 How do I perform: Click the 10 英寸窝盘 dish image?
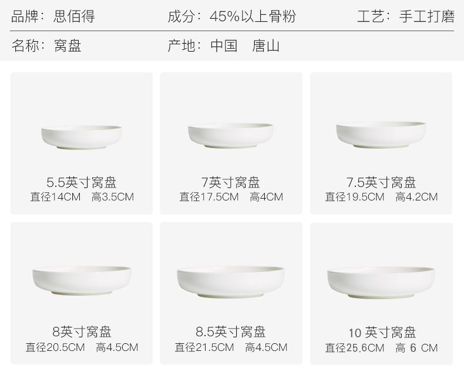381,283
